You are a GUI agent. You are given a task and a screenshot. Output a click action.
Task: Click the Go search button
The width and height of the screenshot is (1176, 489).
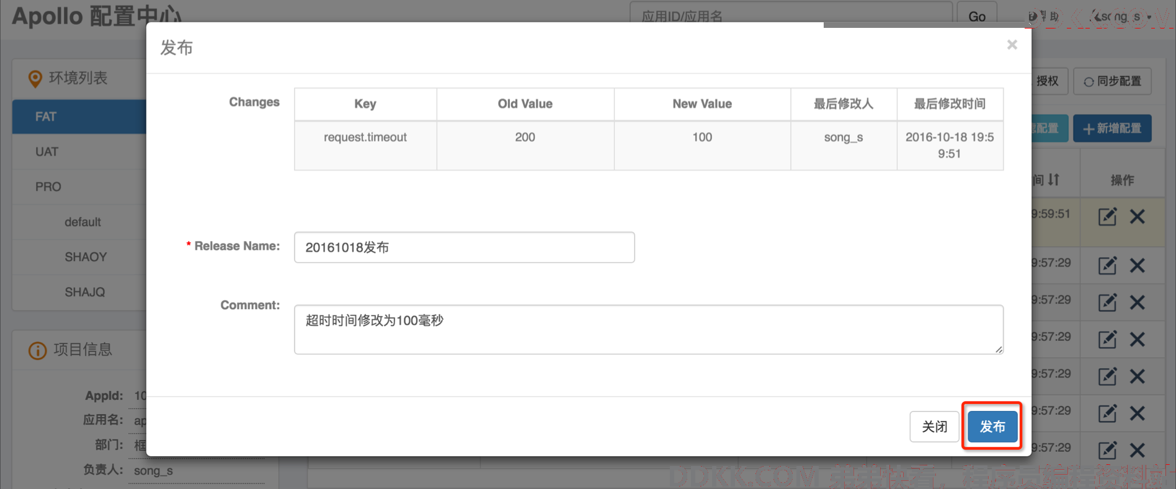977,16
